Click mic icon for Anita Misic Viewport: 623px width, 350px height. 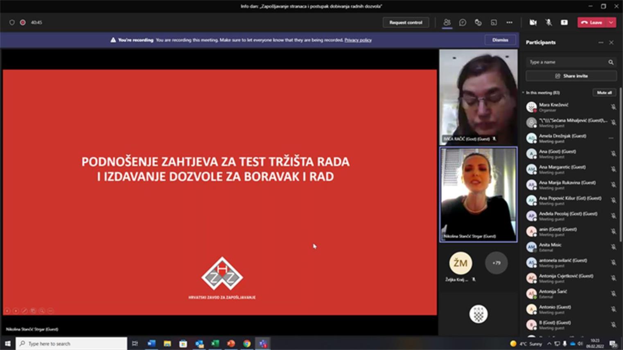pyautogui.click(x=613, y=247)
